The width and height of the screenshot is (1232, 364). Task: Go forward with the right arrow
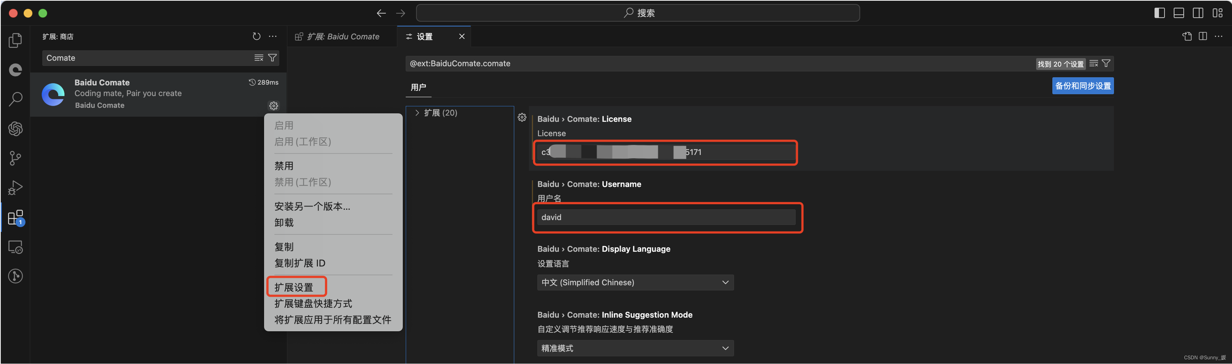[x=401, y=13]
